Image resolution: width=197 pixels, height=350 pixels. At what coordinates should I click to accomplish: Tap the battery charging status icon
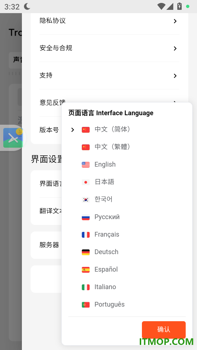(179, 6)
